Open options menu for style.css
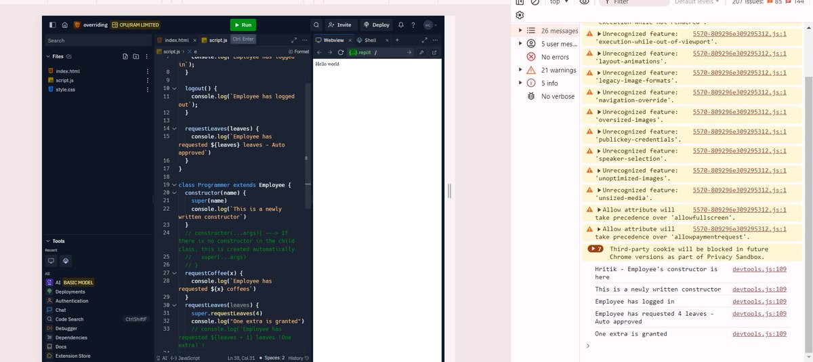 tap(147, 89)
